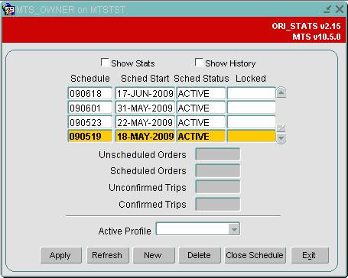Click the Locked field for schedule 090618
This screenshot has height=278, width=348.
coord(252,93)
